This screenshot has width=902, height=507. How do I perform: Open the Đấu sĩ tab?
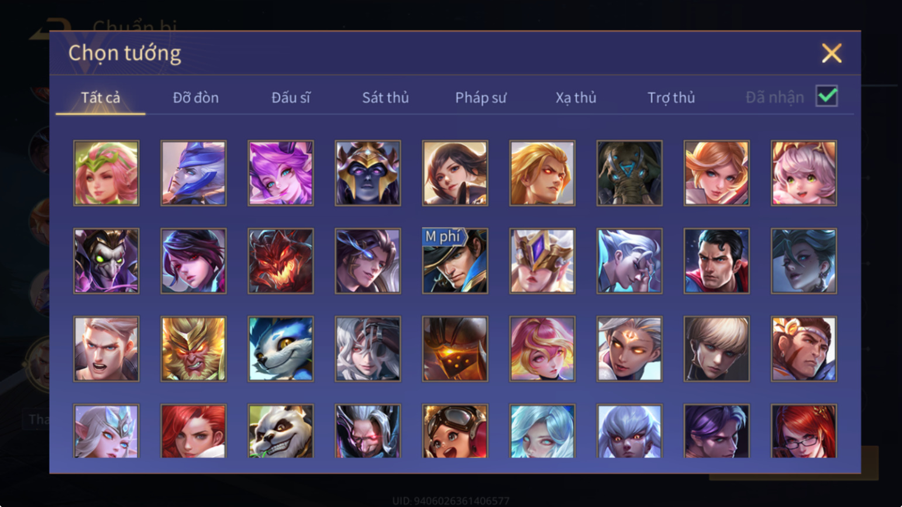coord(291,98)
